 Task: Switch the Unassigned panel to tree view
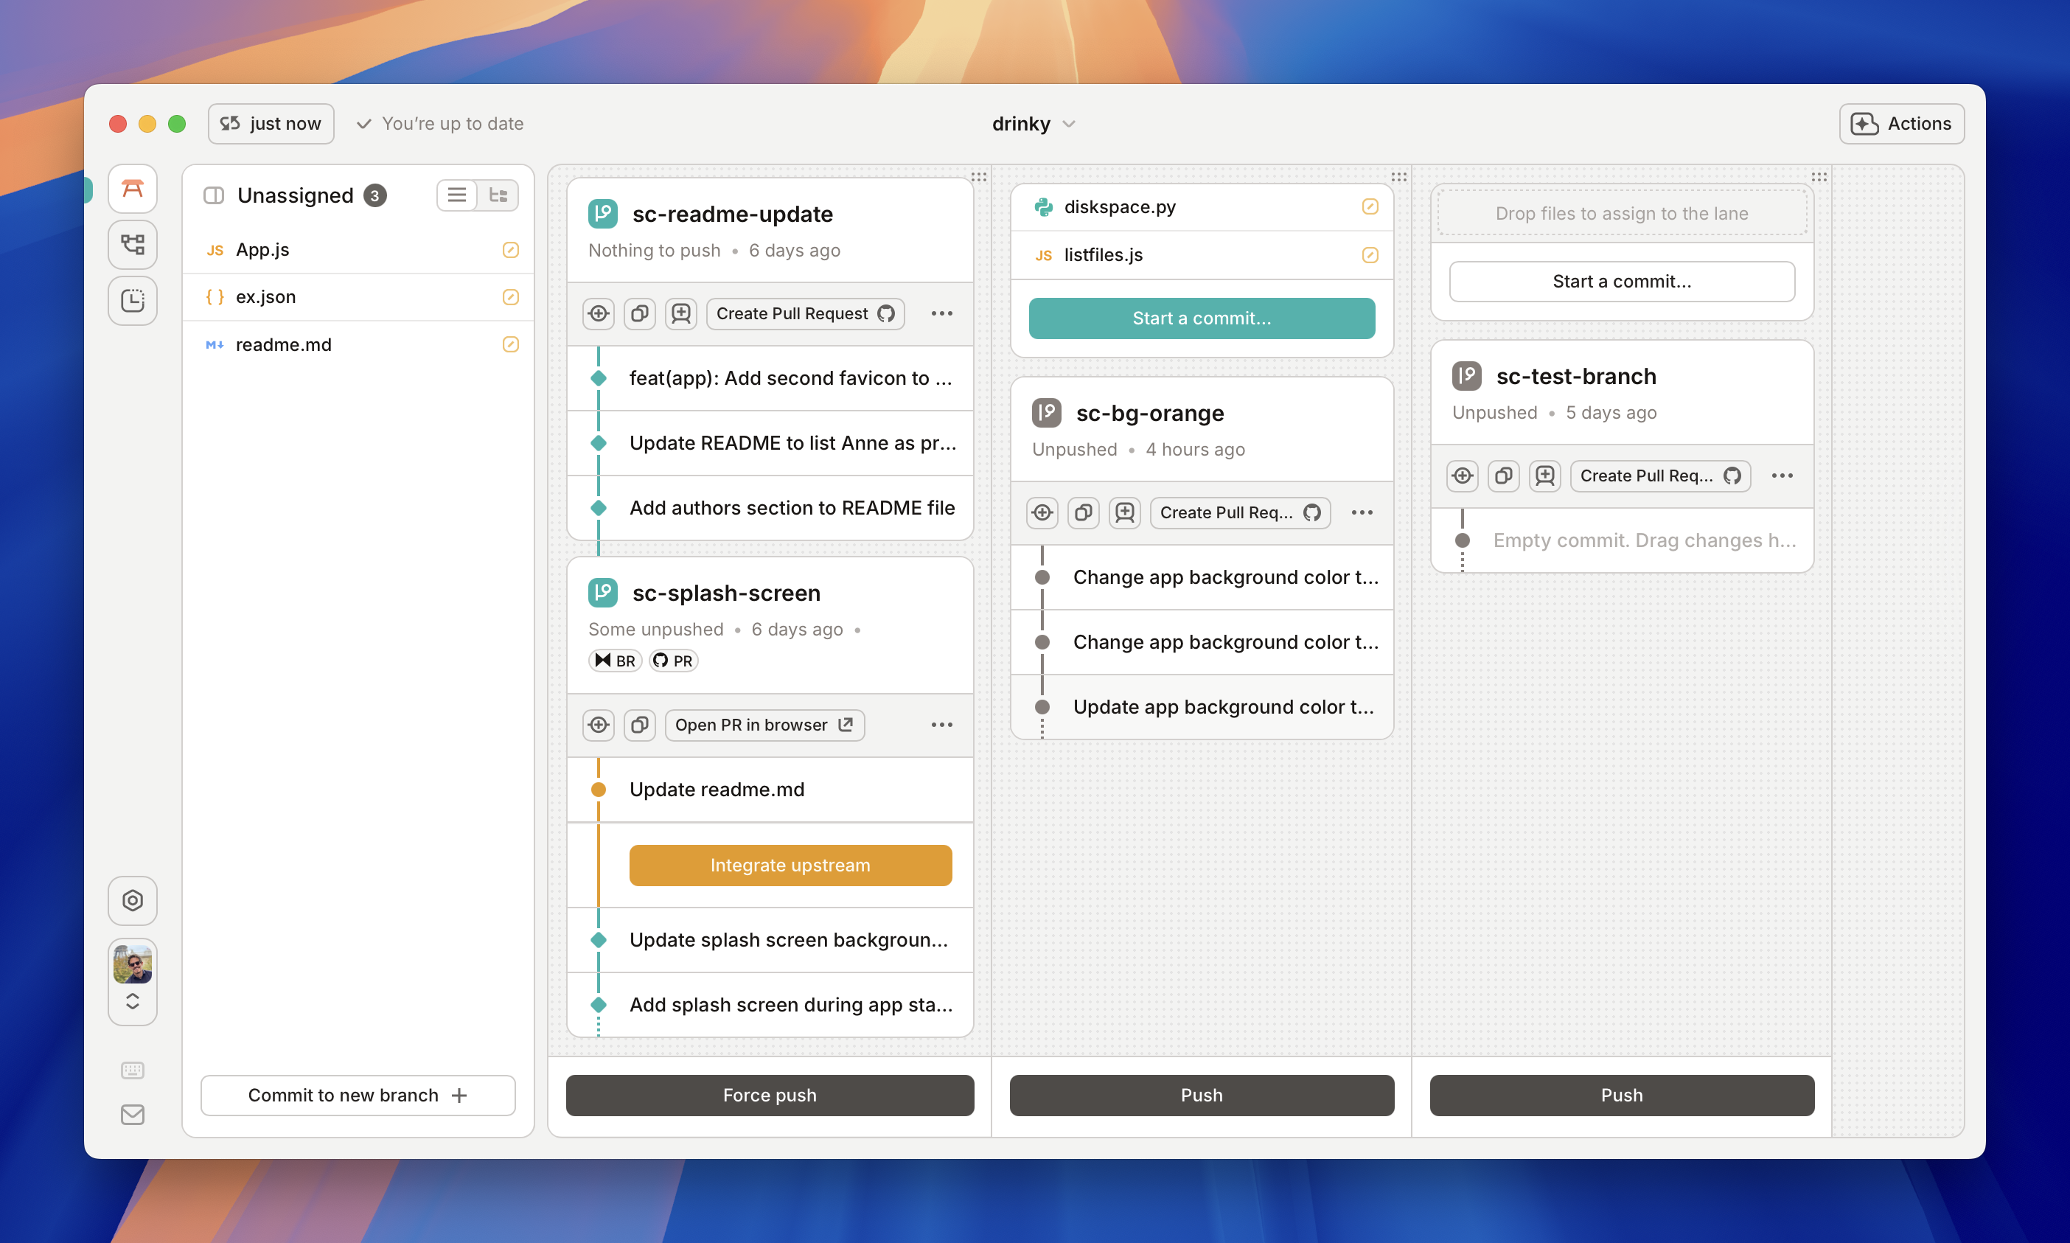498,195
